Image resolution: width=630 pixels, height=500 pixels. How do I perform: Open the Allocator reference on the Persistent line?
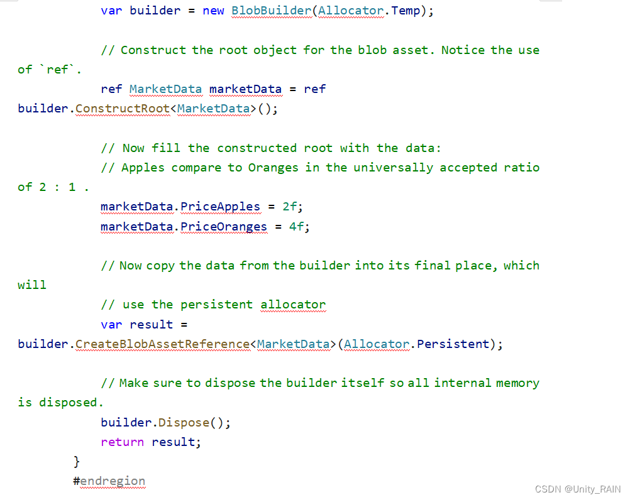tap(377, 344)
